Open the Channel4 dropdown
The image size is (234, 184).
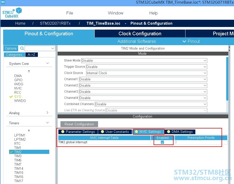click(x=143, y=98)
